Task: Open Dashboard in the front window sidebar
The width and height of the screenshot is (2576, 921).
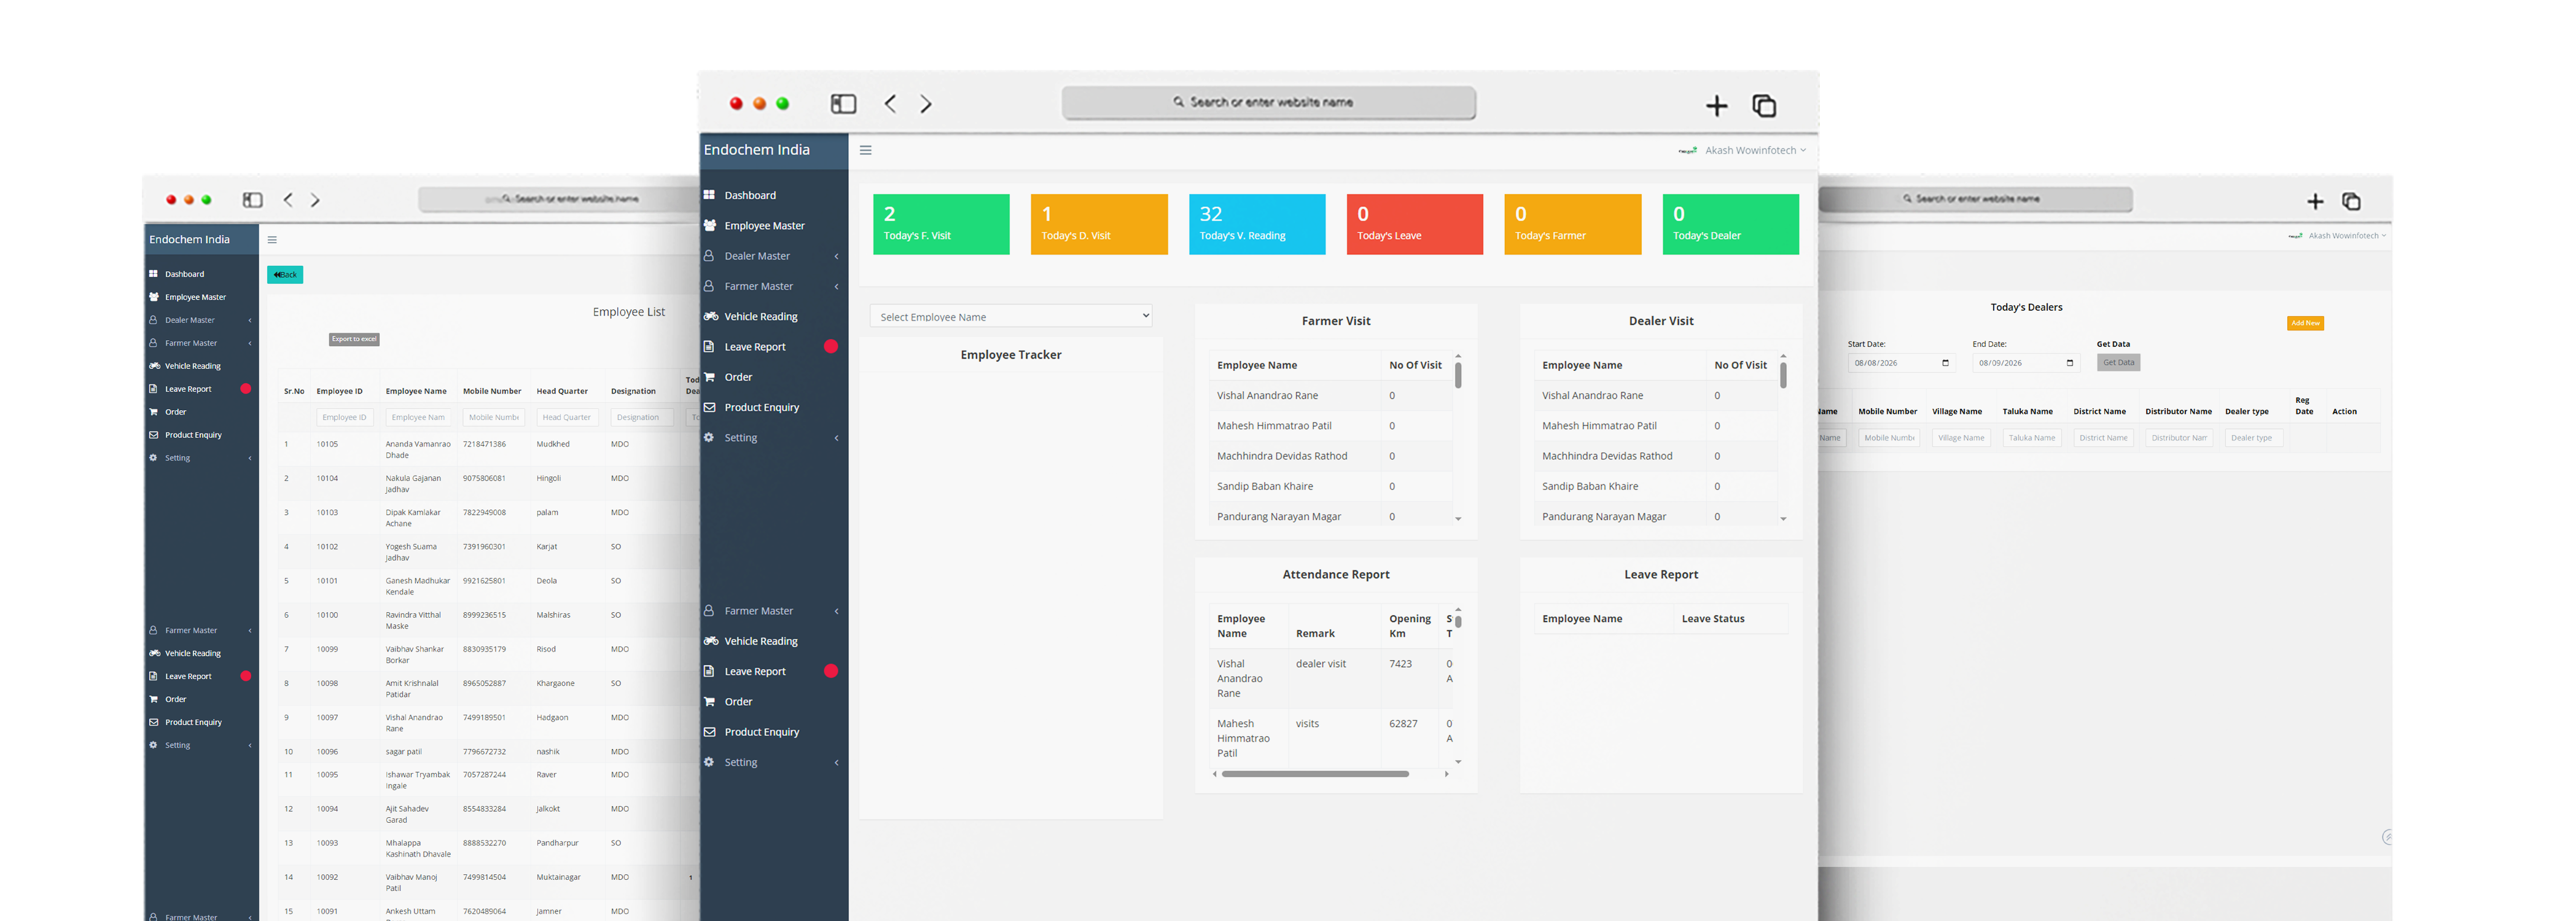Action: click(x=750, y=195)
